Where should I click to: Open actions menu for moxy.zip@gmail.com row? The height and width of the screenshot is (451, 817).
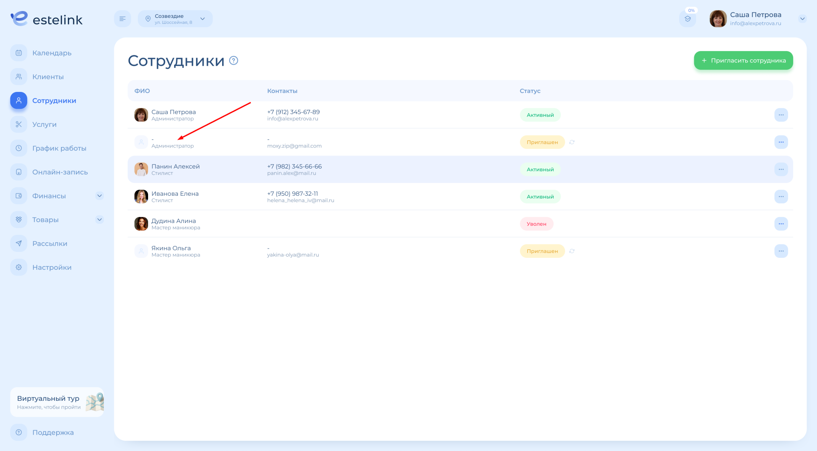click(781, 142)
